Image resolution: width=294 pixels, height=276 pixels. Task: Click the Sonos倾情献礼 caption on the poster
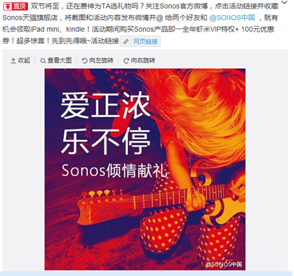click(115, 170)
